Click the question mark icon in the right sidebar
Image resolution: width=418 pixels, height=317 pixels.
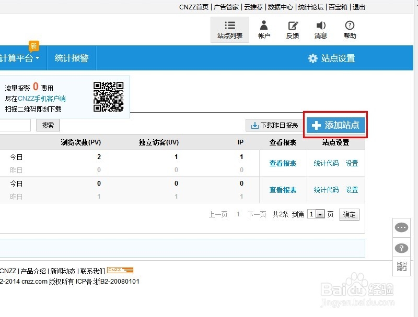pos(401,248)
